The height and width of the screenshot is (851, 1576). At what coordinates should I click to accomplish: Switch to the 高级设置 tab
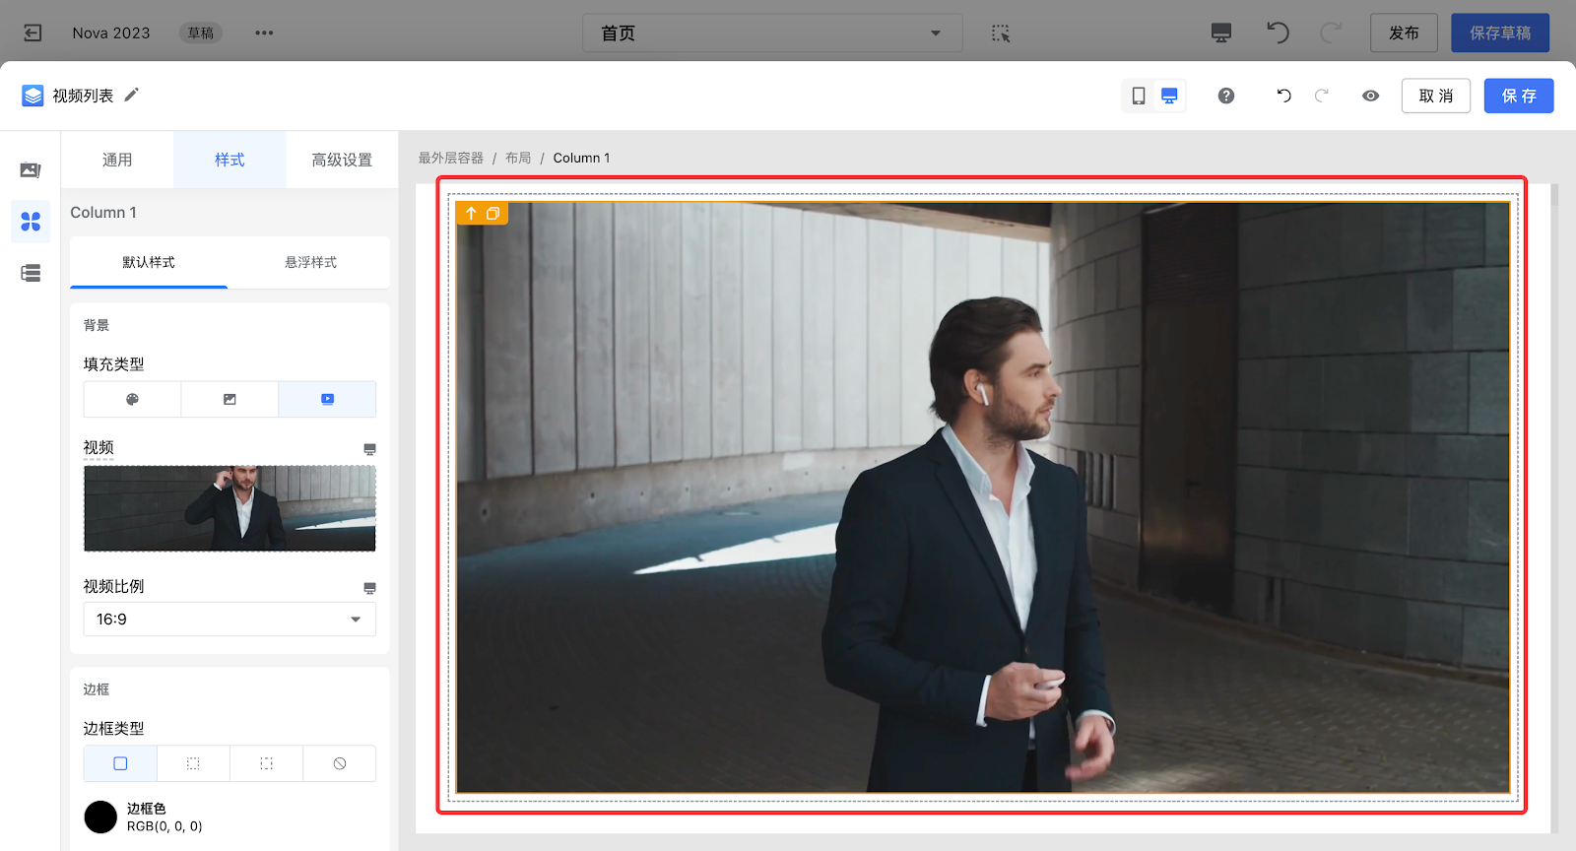tap(342, 160)
